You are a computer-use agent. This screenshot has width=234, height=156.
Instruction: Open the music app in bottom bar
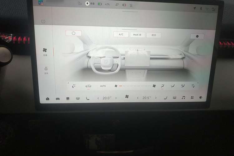click(183, 98)
